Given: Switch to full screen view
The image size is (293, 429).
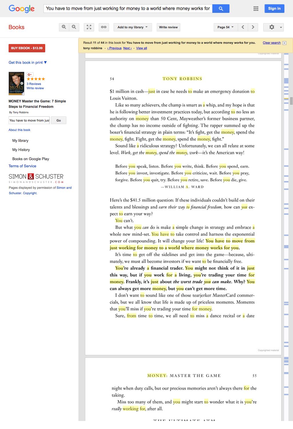Looking at the screenshot, I should 89,27.
